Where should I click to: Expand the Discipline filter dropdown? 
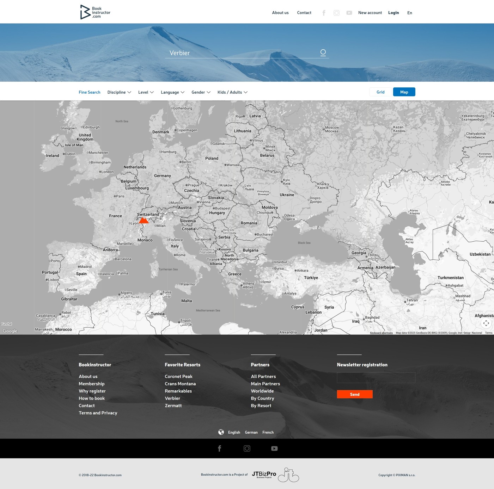point(119,92)
